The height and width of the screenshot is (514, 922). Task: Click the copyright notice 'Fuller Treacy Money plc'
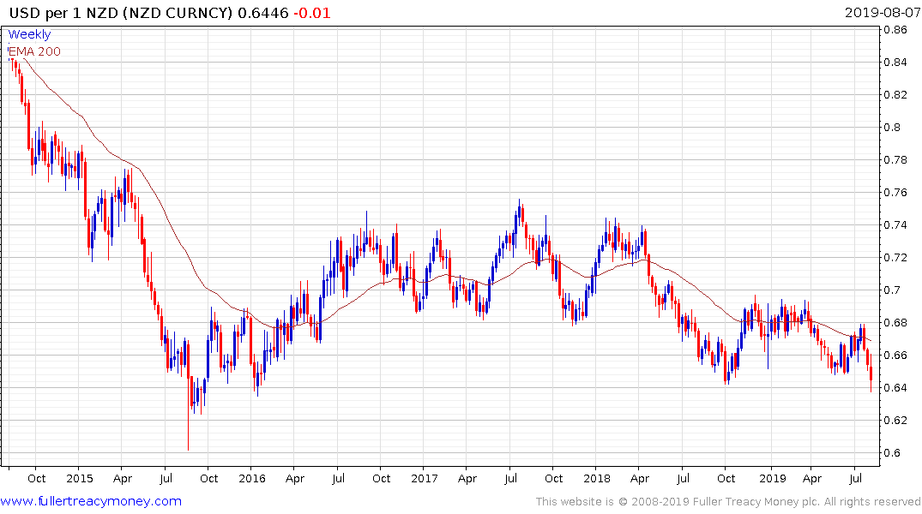[x=756, y=502]
